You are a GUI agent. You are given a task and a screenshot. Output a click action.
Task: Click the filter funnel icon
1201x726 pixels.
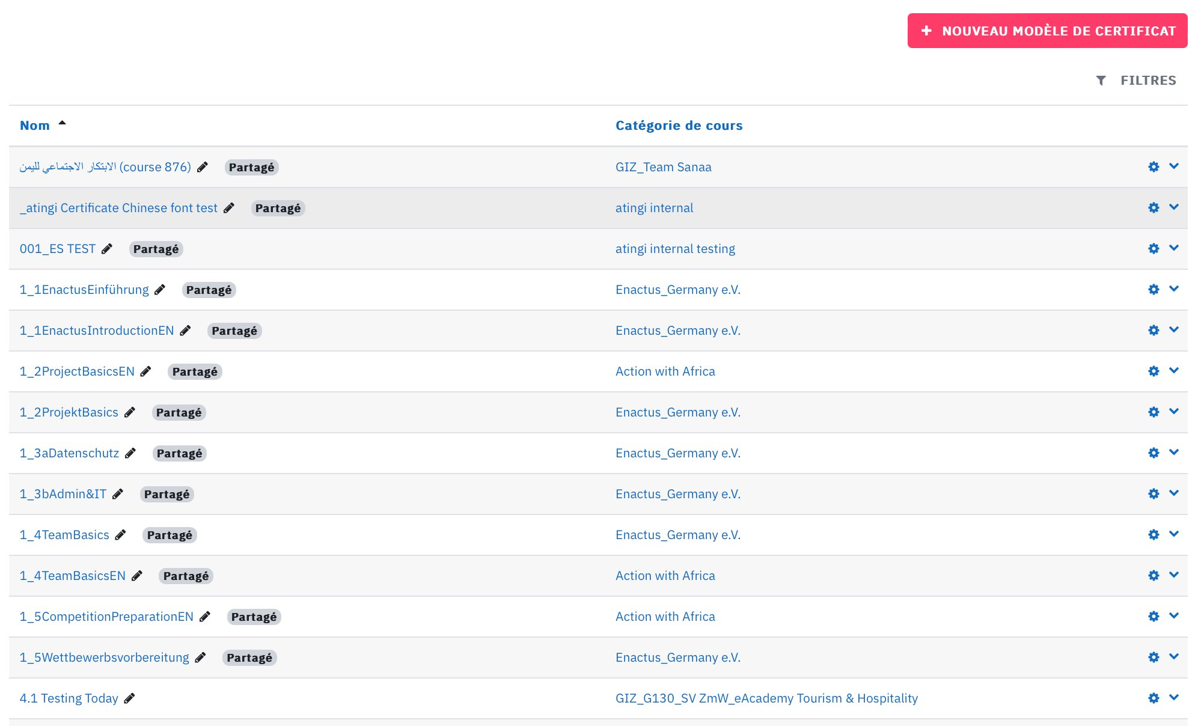[1101, 81]
